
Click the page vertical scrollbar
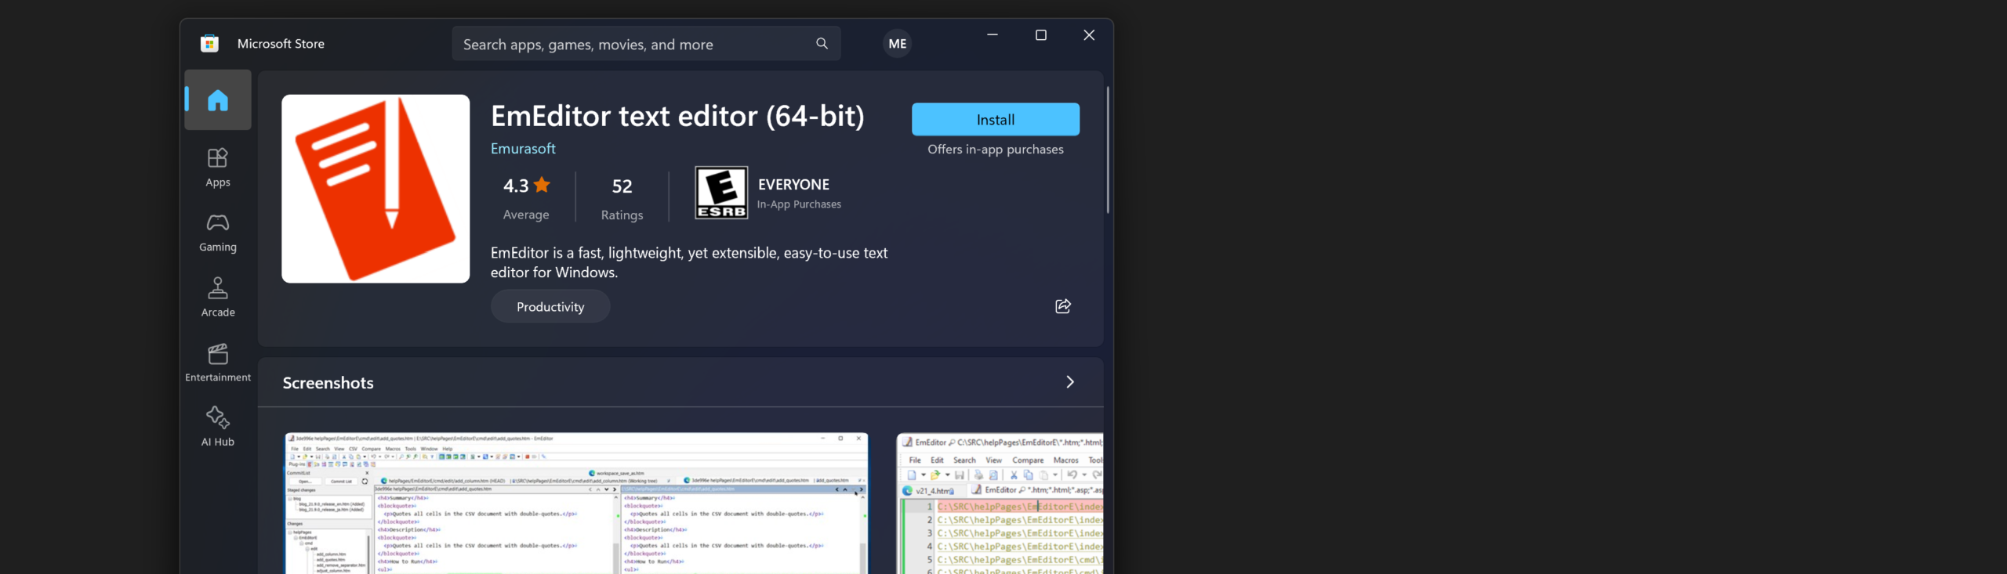(x=1107, y=150)
